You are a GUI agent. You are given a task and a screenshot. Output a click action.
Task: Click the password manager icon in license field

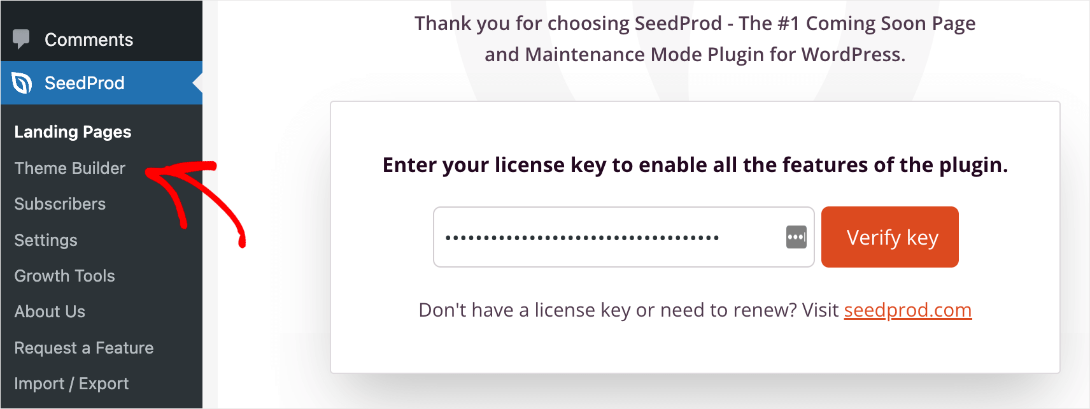click(x=796, y=237)
